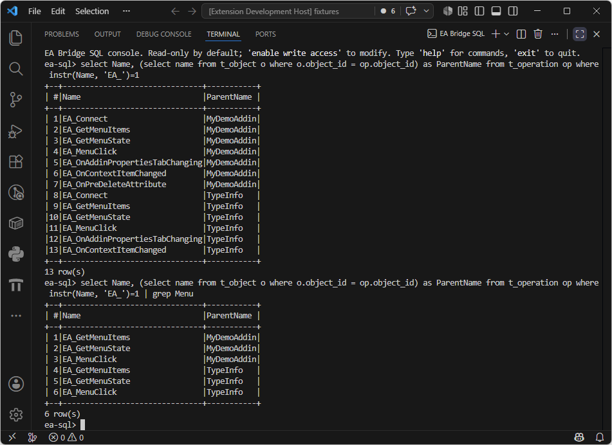Click the package box icon in activity bar
This screenshot has height=445, width=612.
15,224
